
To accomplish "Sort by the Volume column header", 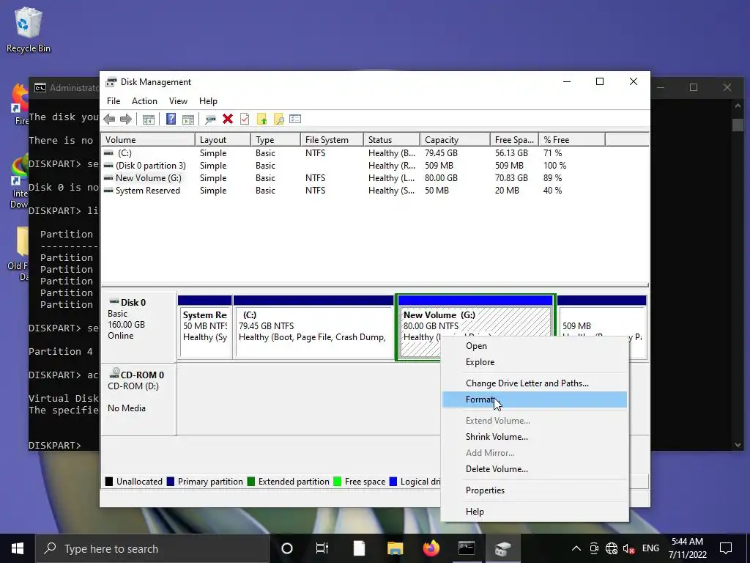I will (x=148, y=140).
